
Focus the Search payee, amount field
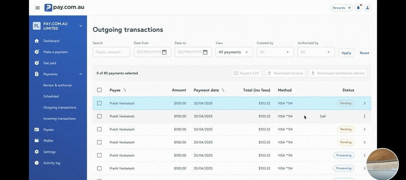pyautogui.click(x=111, y=52)
